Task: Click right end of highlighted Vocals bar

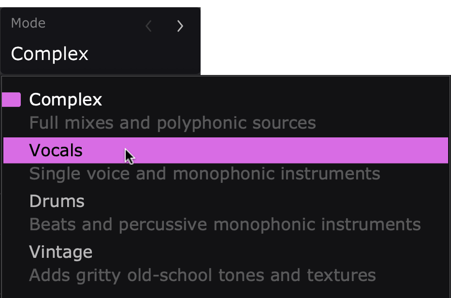Action: [x=435, y=150]
